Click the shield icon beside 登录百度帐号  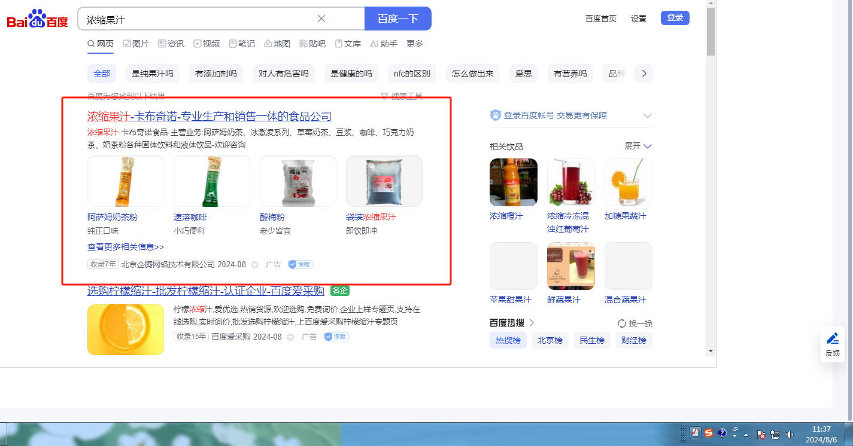click(495, 115)
